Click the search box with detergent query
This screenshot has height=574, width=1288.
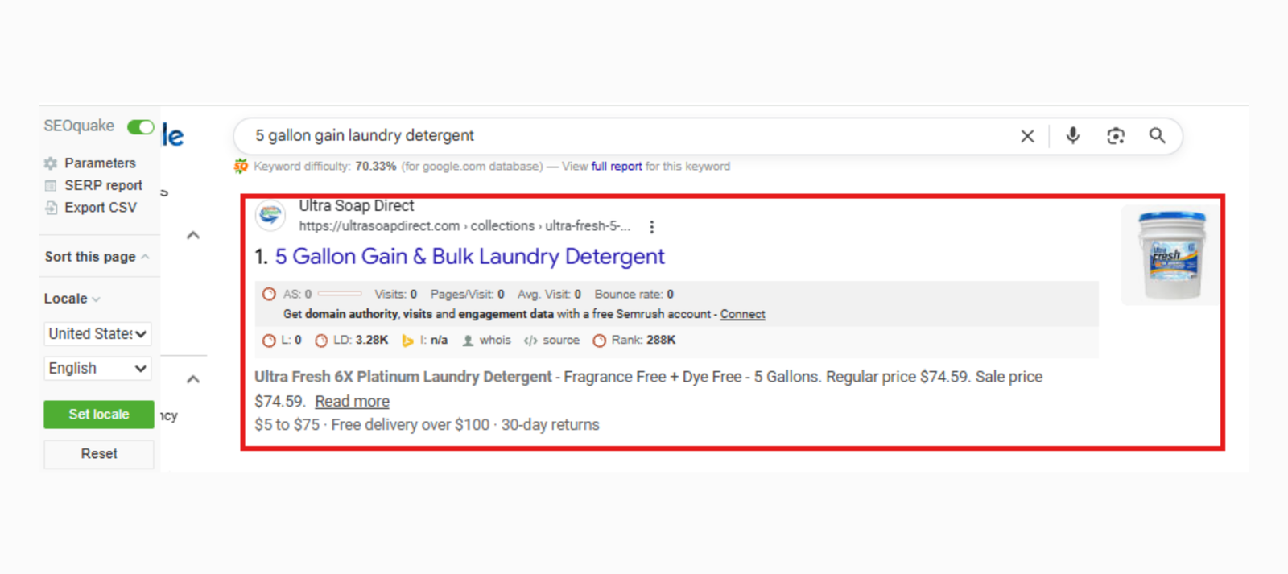click(628, 136)
